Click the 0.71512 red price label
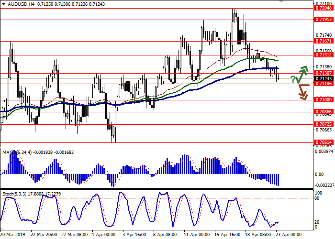This screenshot has width=335, height=239. pyautogui.click(x=323, y=55)
